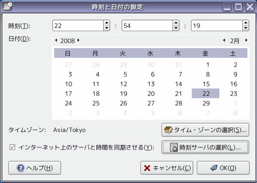Focus the hour field showing 22

point(78,26)
